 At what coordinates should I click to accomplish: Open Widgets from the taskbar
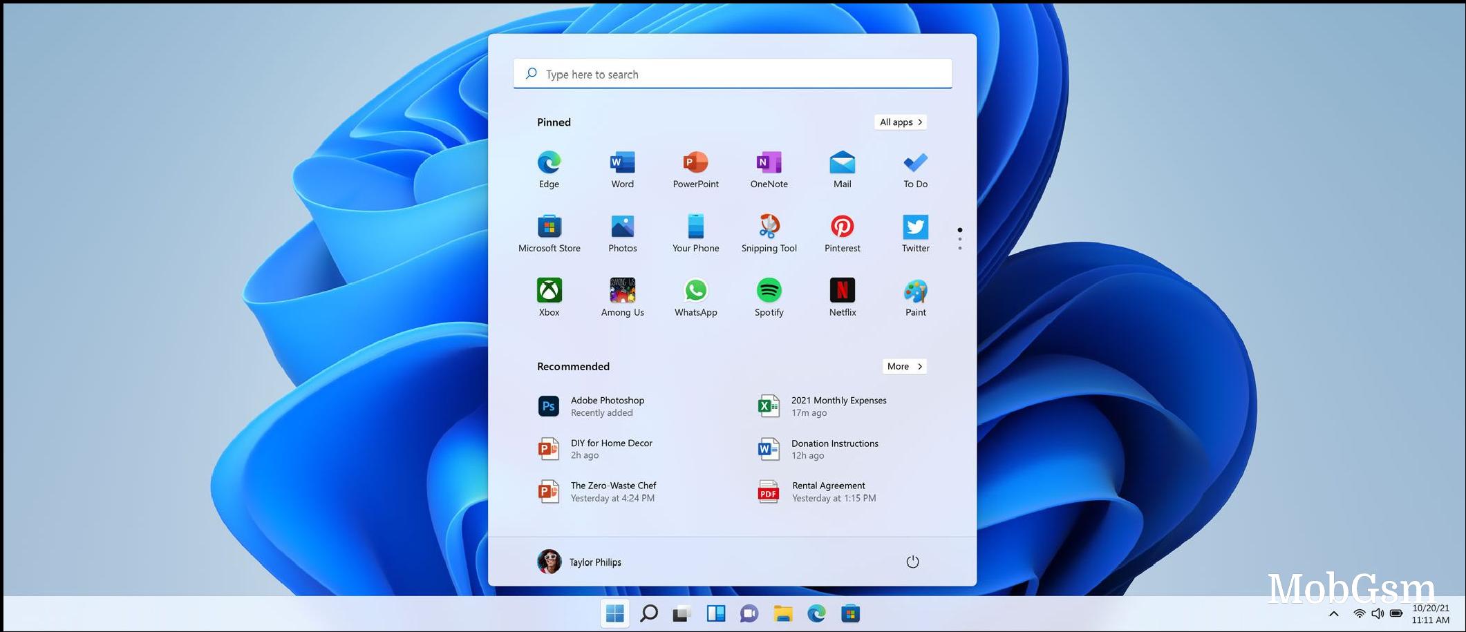click(715, 613)
